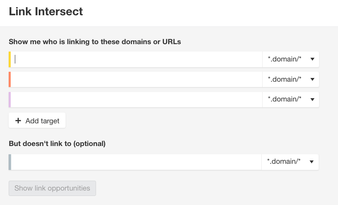Open the *.domain/* mode dropdown for the second target
The image size is (338, 205).
point(290,79)
